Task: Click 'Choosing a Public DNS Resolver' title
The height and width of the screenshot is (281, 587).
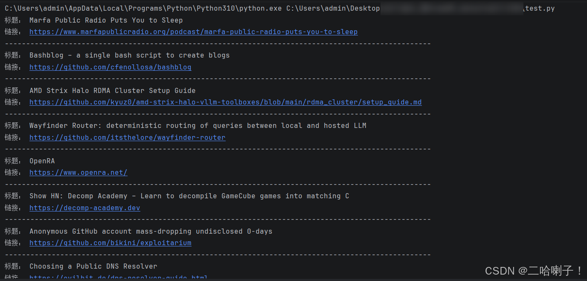Action: pos(93,267)
